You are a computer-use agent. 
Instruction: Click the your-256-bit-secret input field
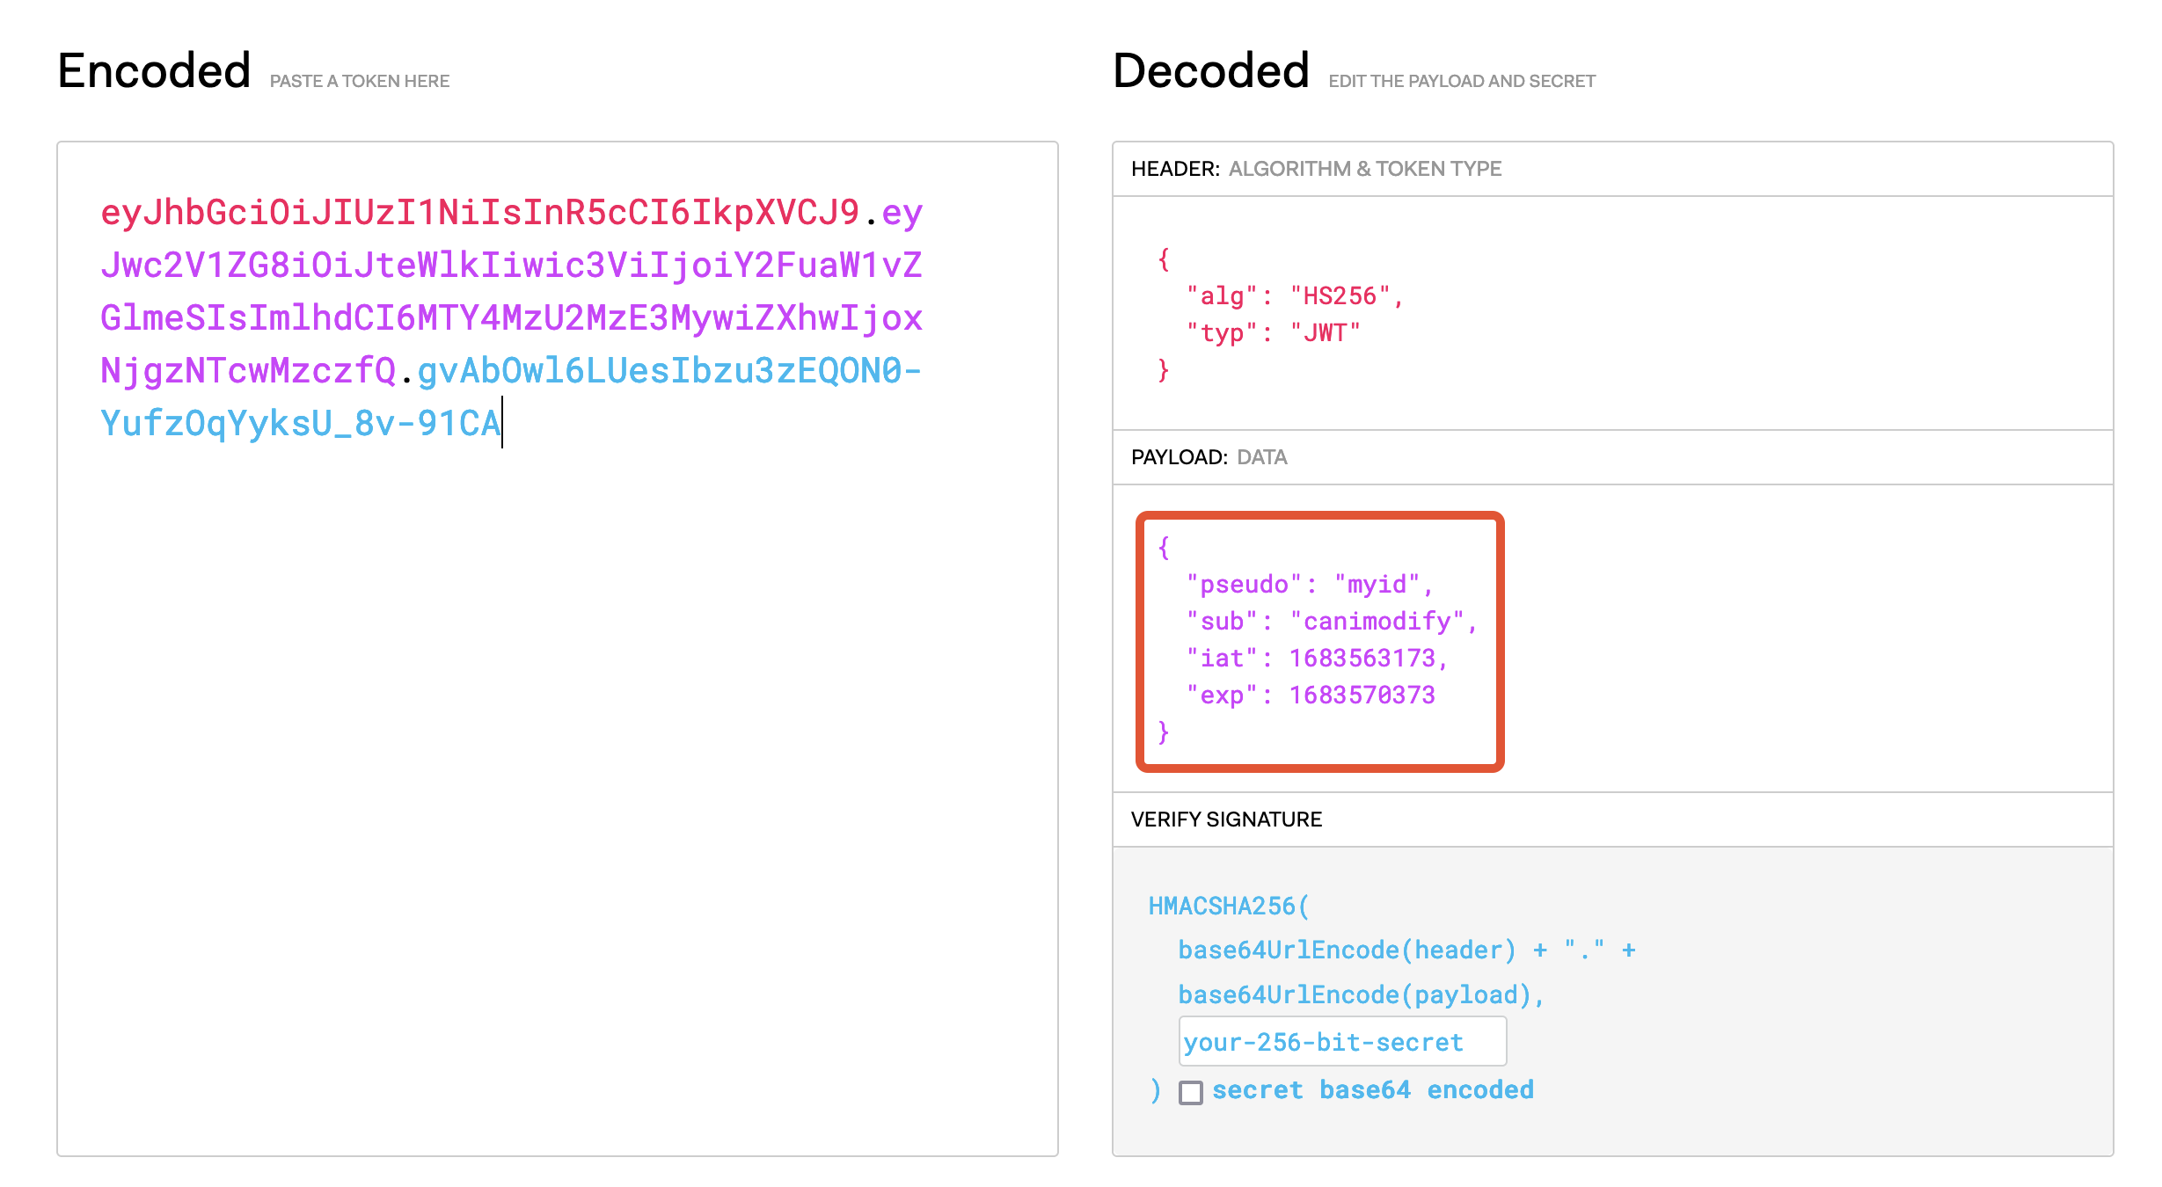click(1342, 1042)
